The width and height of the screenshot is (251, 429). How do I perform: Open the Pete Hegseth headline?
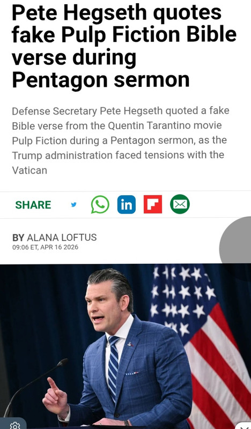tap(124, 46)
